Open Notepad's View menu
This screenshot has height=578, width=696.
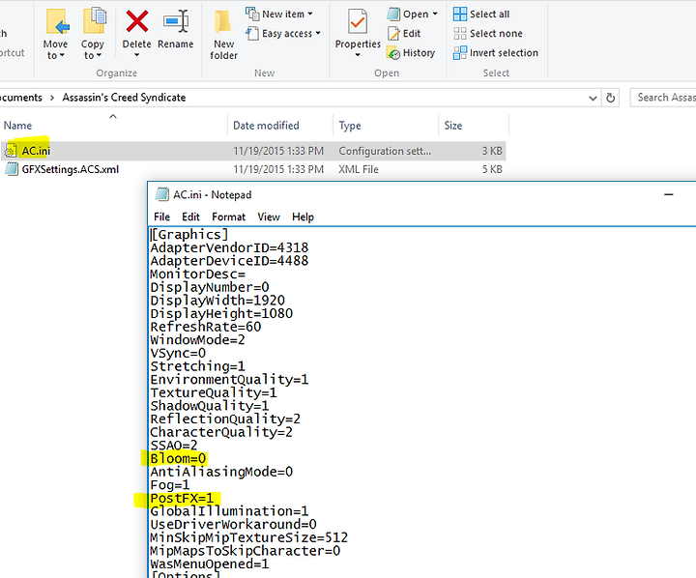(x=269, y=217)
